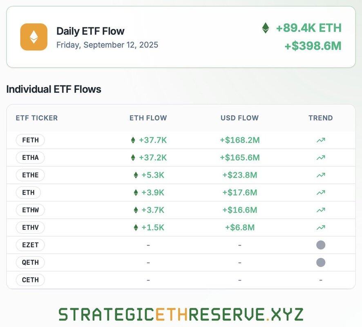Click the gray circle in QETH row

(321, 262)
